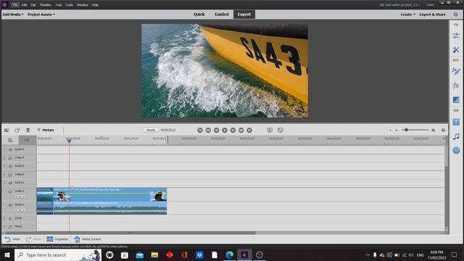Mute the Audio 4 track speaker
Screen dimensions: 464x261
[x=10, y=149]
